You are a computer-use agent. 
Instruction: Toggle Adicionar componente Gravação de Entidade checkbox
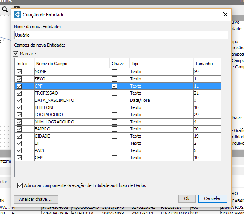coord(20,185)
